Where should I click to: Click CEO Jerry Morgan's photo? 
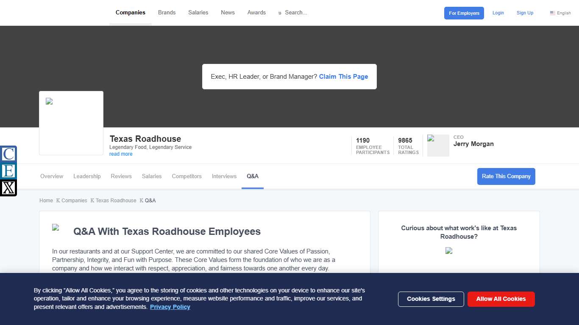[x=438, y=146]
